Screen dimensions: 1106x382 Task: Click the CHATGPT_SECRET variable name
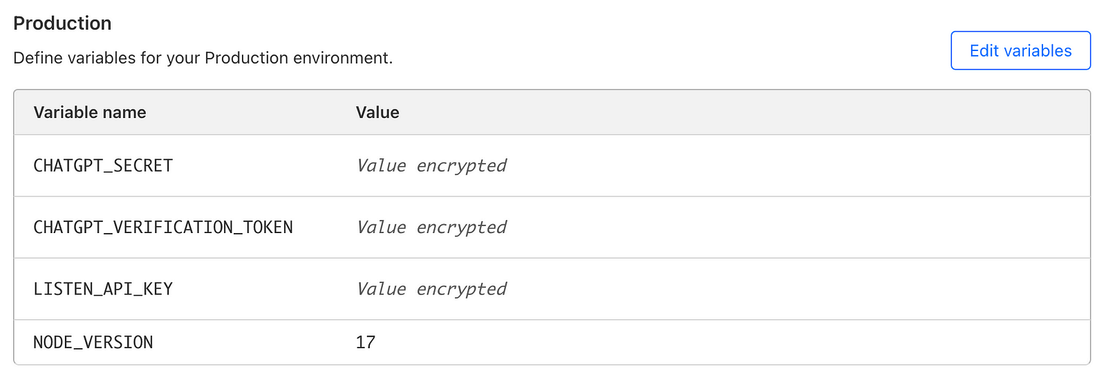click(103, 165)
